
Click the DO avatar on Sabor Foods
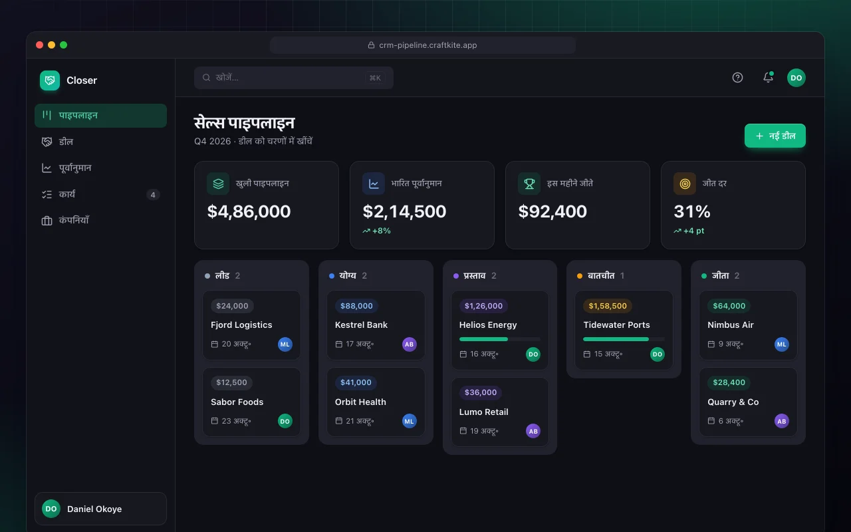285,421
